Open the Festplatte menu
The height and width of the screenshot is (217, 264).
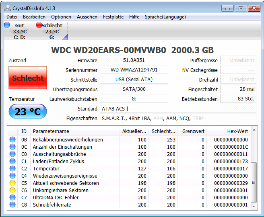click(x=113, y=17)
